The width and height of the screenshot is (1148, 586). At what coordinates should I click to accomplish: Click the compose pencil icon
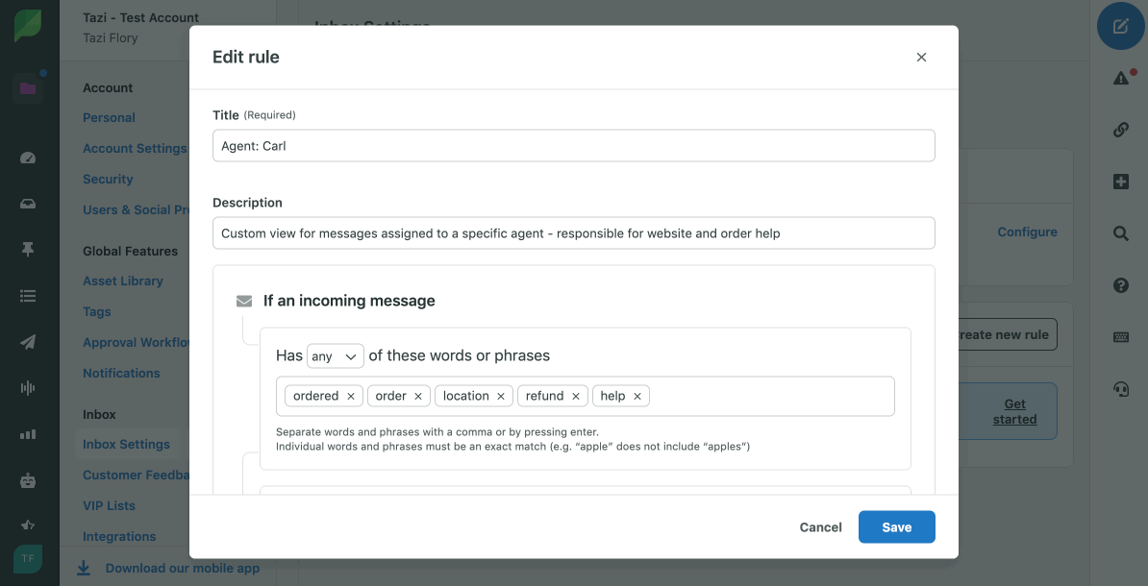pos(1120,26)
